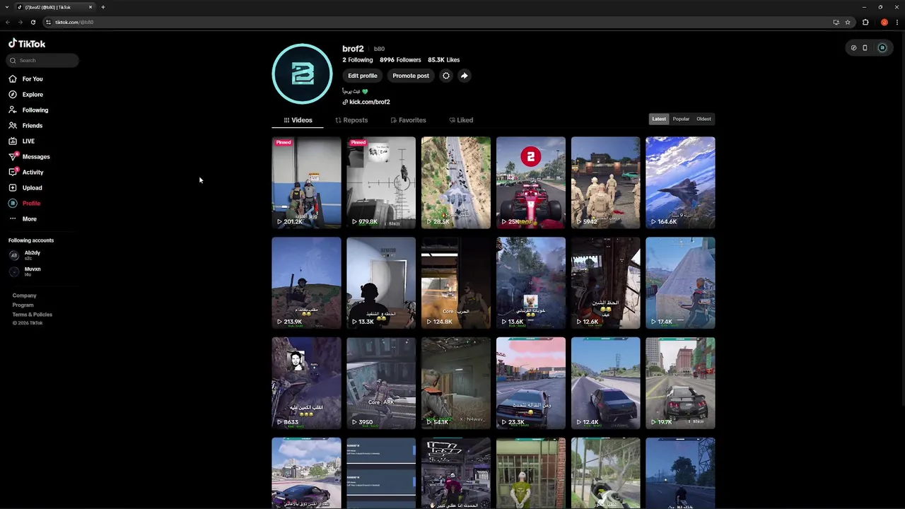
Task: Sort videos by Popular
Action: coord(681,119)
